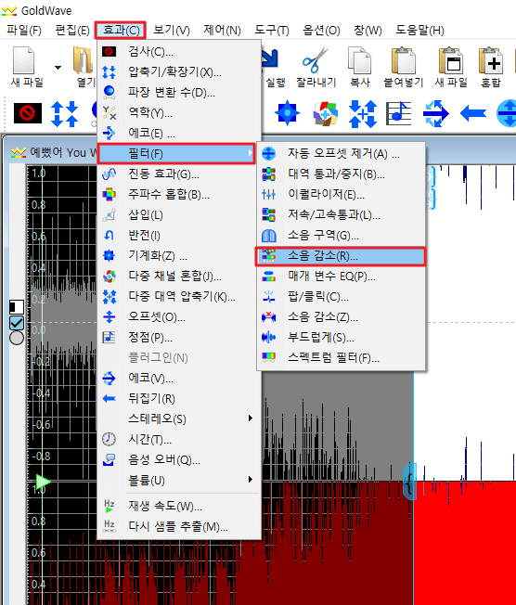
Task: Expand the 볼륨(U) submenu
Action: pyautogui.click(x=179, y=481)
